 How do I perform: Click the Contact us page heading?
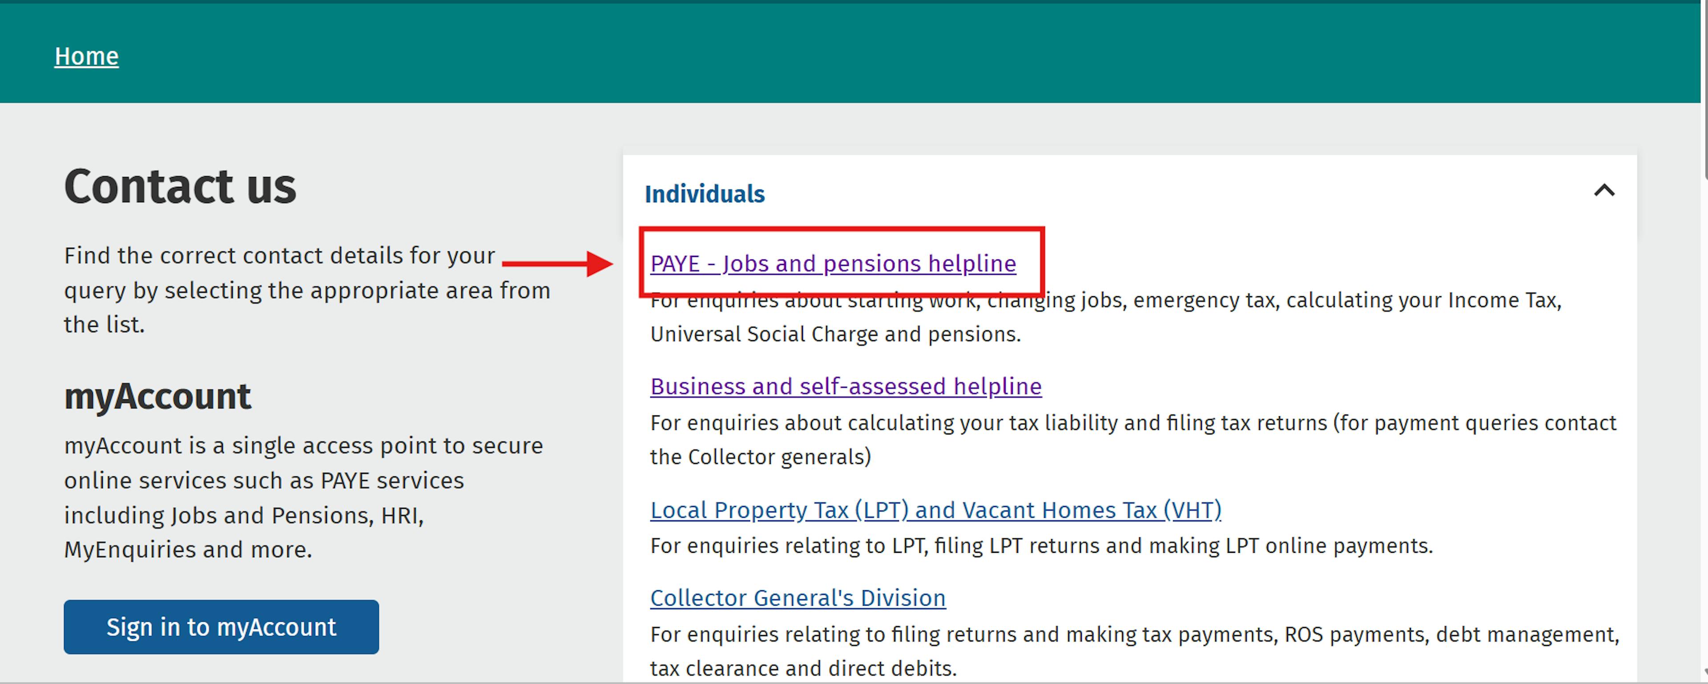180,186
